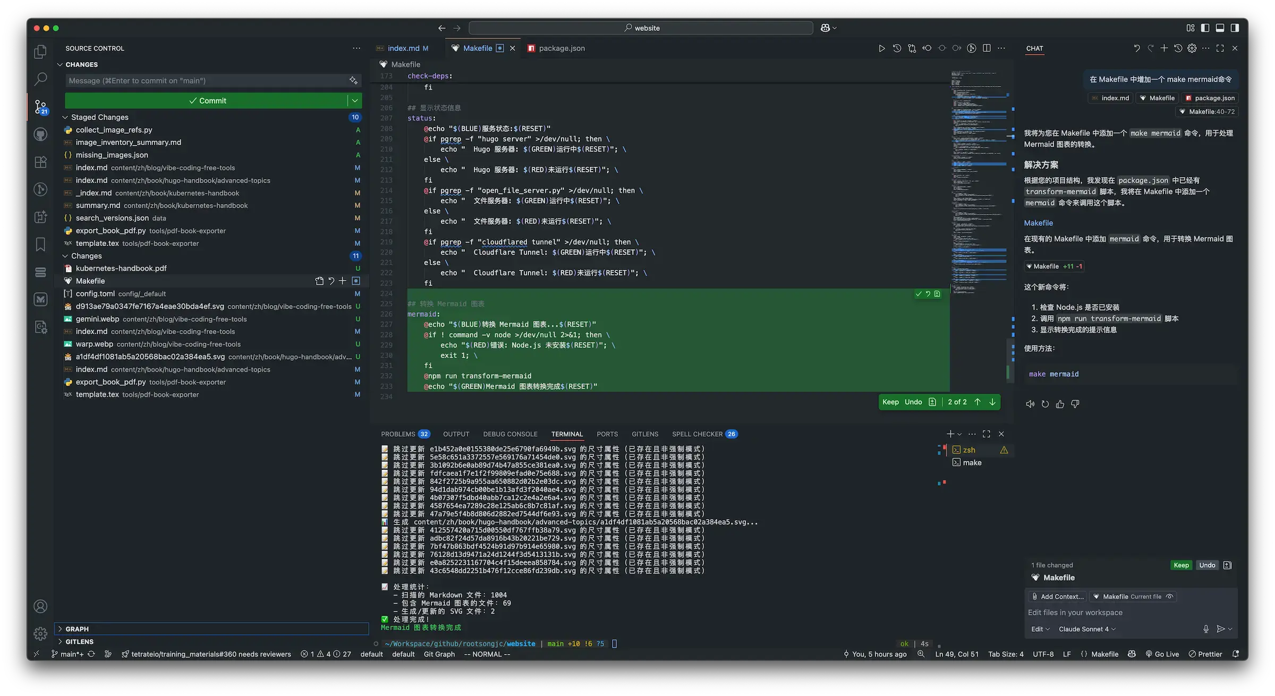Open the Extensions view icon
This screenshot has height=696, width=1275.
[x=40, y=162]
